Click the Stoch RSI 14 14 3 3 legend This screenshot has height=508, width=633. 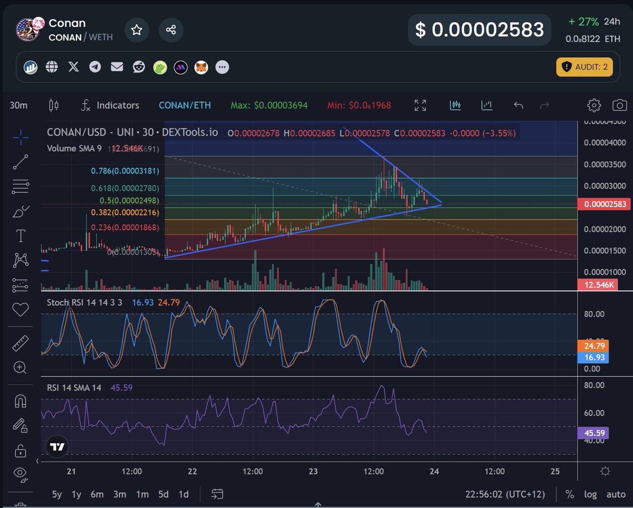click(x=85, y=302)
